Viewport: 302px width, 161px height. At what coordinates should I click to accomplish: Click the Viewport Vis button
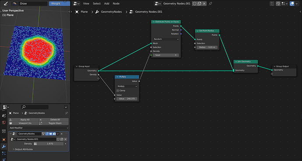24,123
